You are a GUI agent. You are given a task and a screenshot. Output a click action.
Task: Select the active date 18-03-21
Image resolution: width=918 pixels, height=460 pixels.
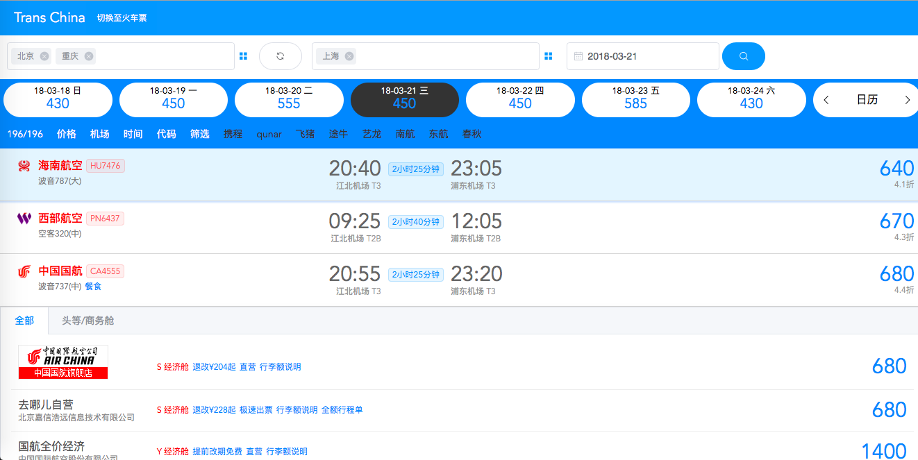(405, 100)
